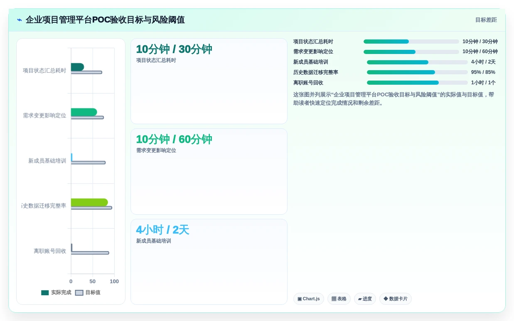Click the 4小时 / 2天 progress value text
Image resolution: width=514 pixels, height=321 pixels.
click(483, 62)
